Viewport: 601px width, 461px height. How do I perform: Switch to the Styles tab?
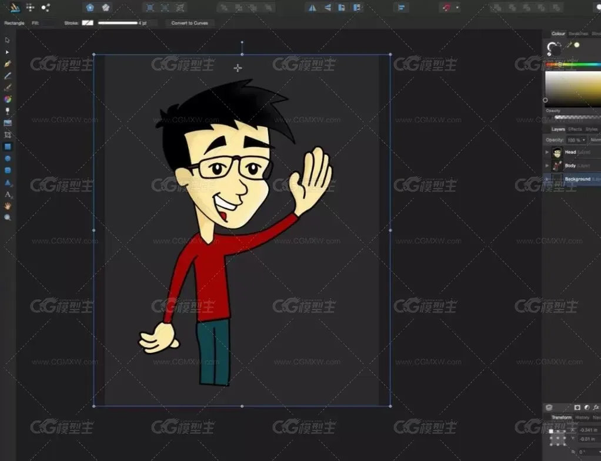tap(591, 129)
